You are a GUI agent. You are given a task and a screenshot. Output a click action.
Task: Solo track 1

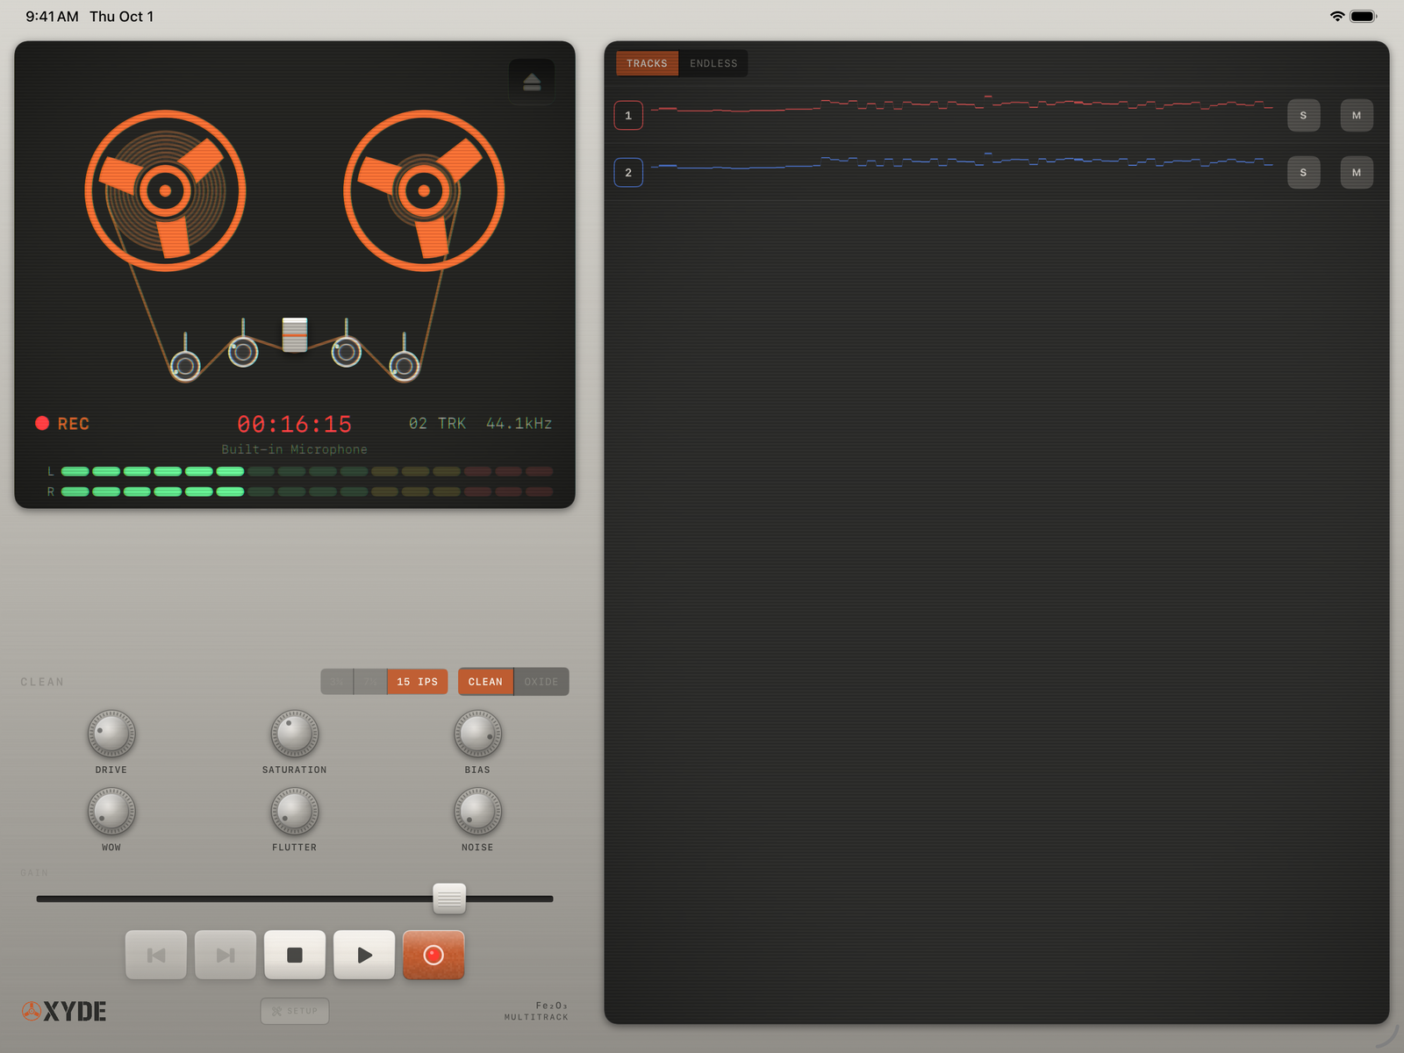[1304, 115]
